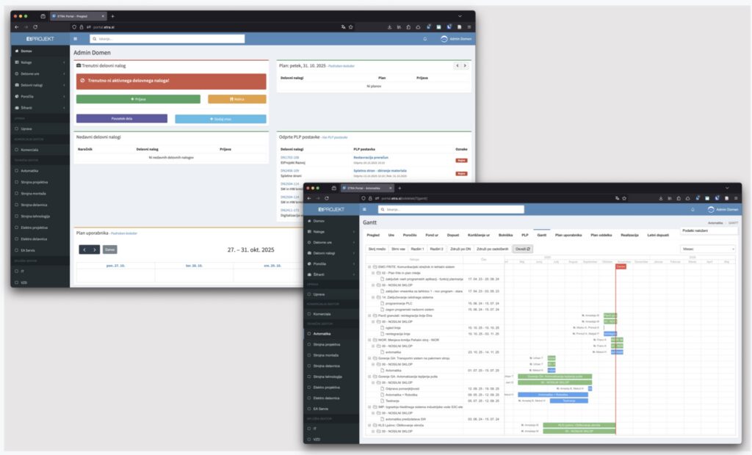The image size is (752, 455).
Task: Open the Bolniška tab
Action: click(x=505, y=235)
